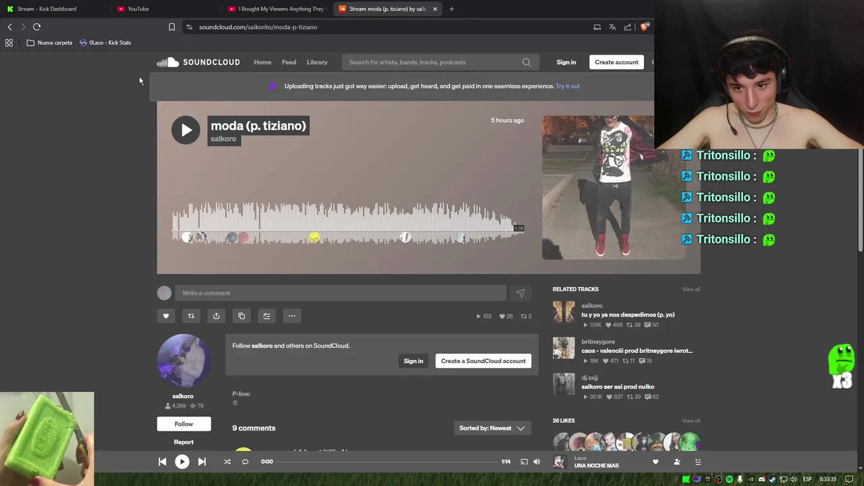Click the cast to device icon
This screenshot has width=864, height=486.
[524, 462]
